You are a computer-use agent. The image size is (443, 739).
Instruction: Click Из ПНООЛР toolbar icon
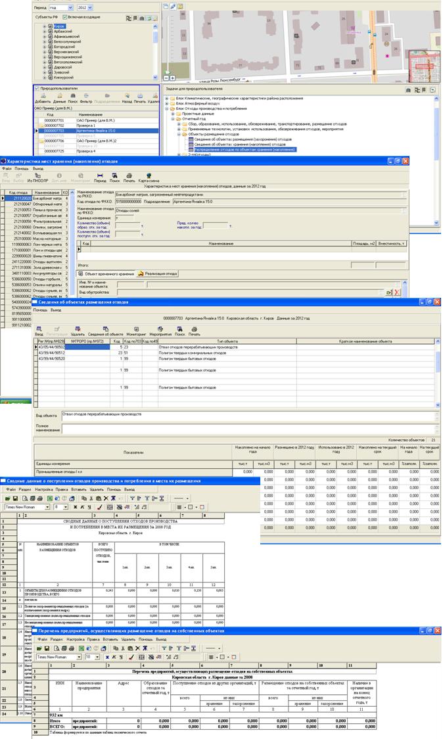35,177
